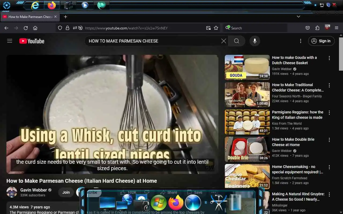The image size is (343, 214).
Task: Open options for the Gouda video
Action: 329,58
